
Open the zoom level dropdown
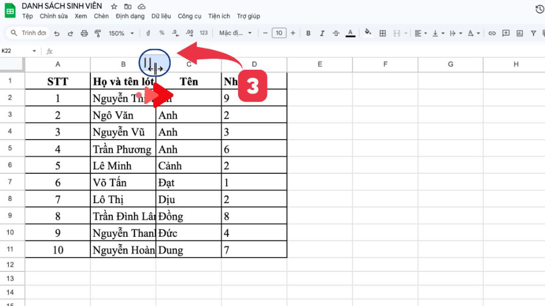(120, 33)
